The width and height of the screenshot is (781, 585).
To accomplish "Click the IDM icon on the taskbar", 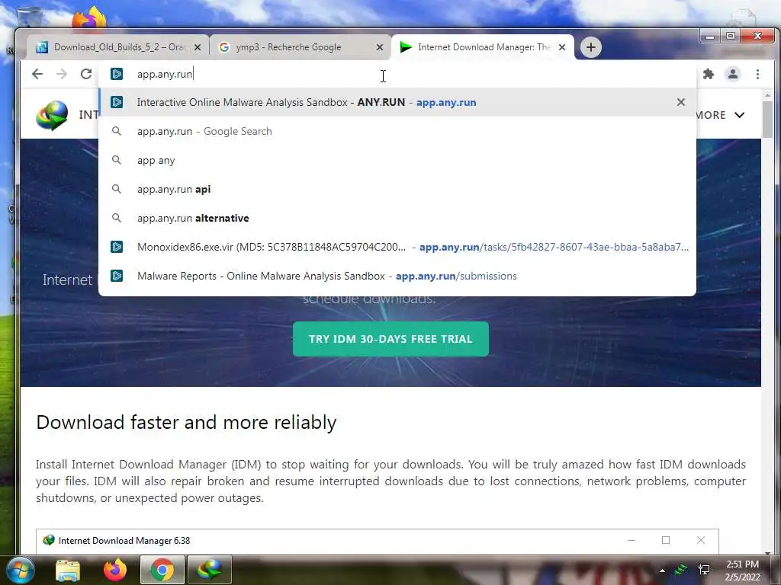I will (209, 570).
